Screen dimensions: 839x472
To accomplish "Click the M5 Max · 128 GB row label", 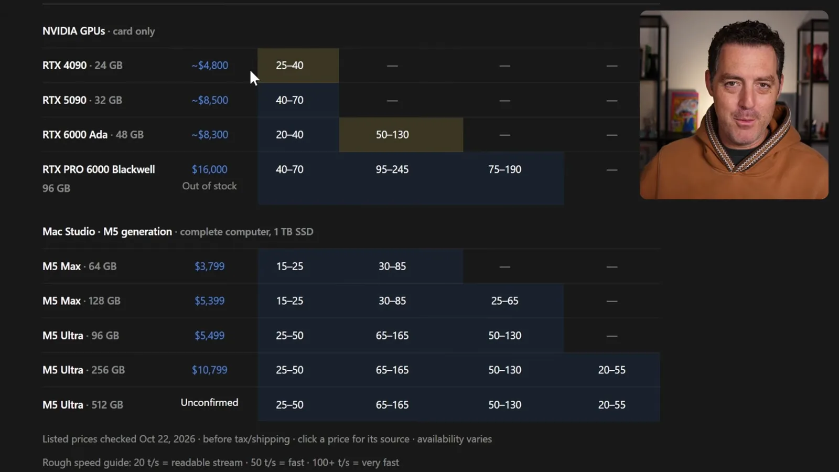I will (x=81, y=301).
